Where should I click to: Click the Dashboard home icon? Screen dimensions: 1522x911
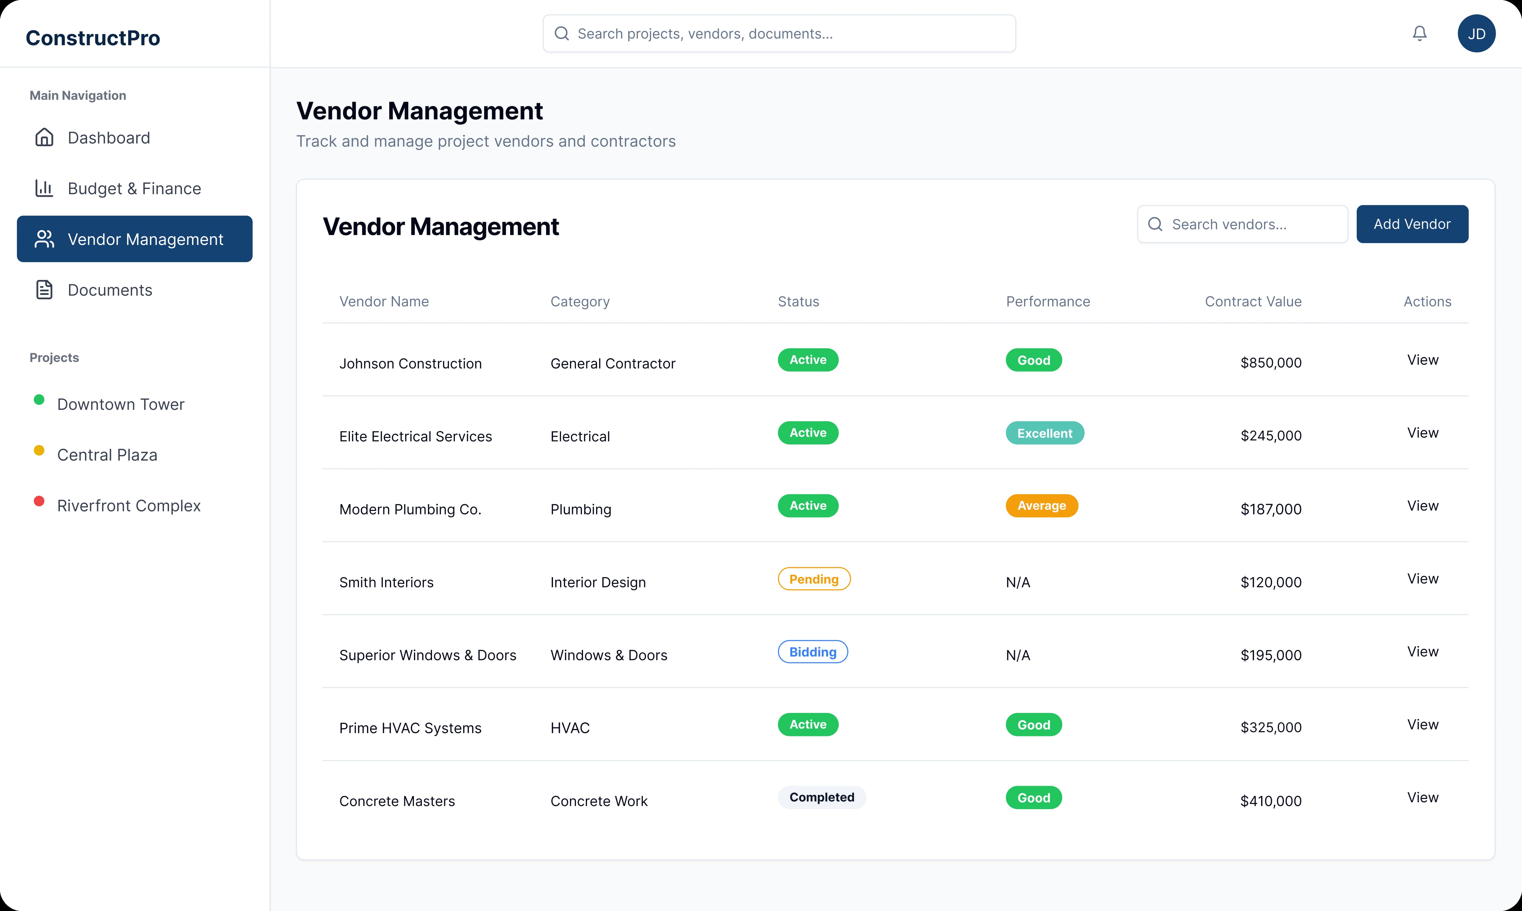(44, 137)
